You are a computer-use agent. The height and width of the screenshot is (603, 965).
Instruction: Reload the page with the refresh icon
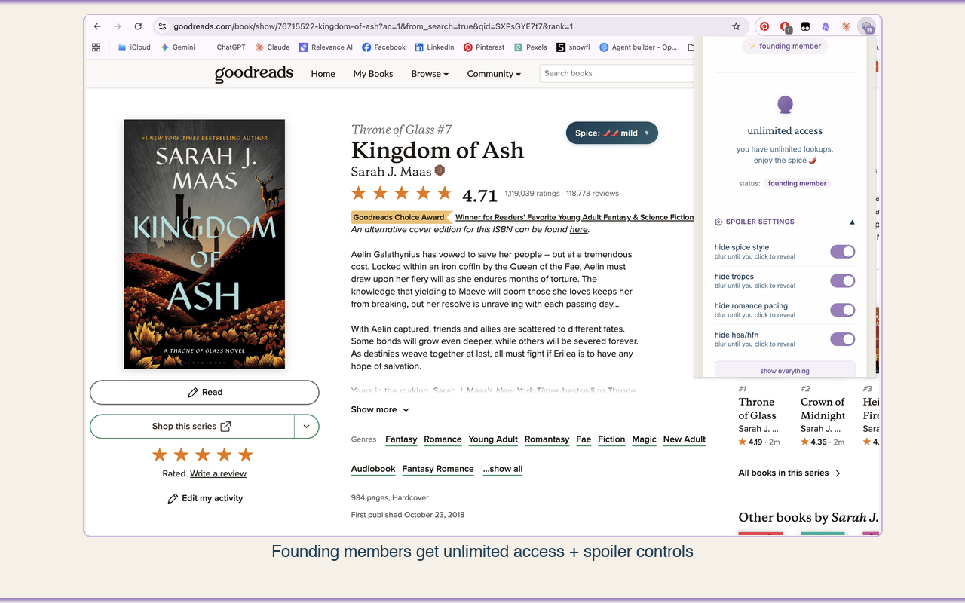click(x=138, y=26)
